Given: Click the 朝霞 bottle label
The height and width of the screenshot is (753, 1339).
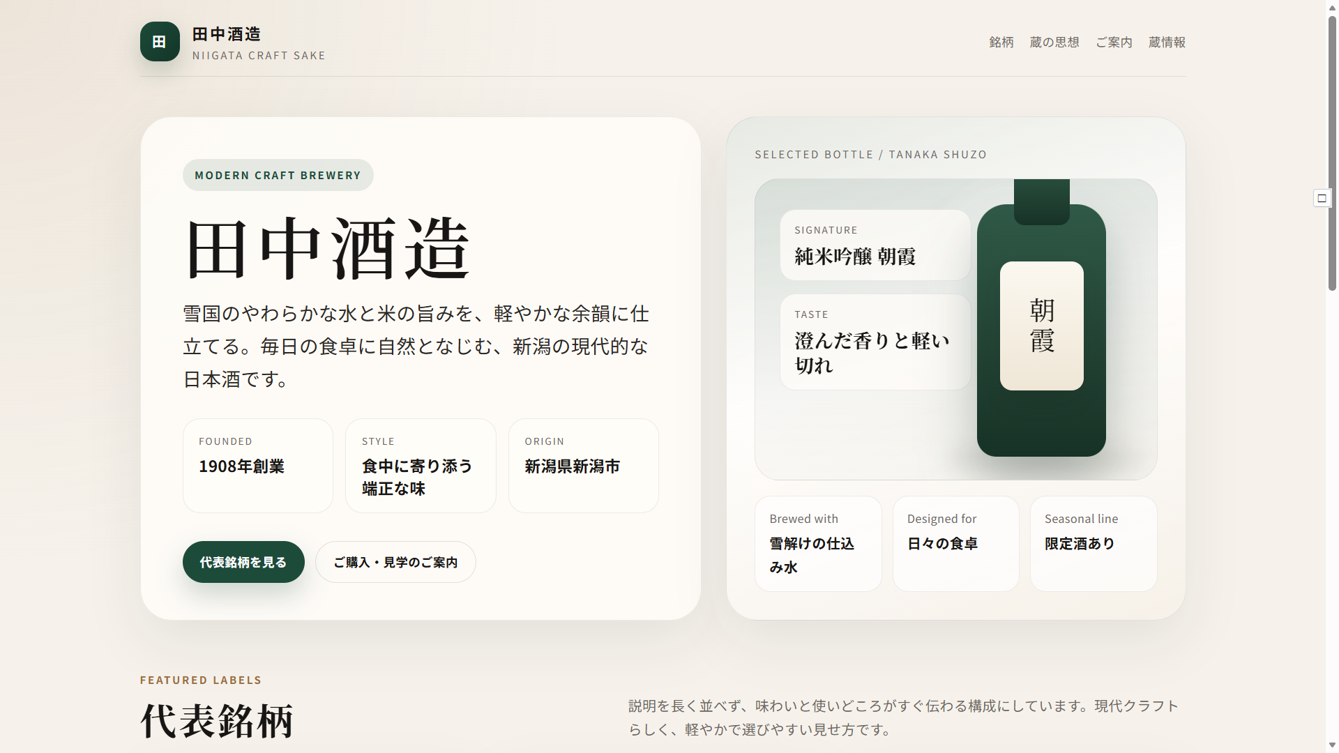Looking at the screenshot, I should (x=1041, y=326).
